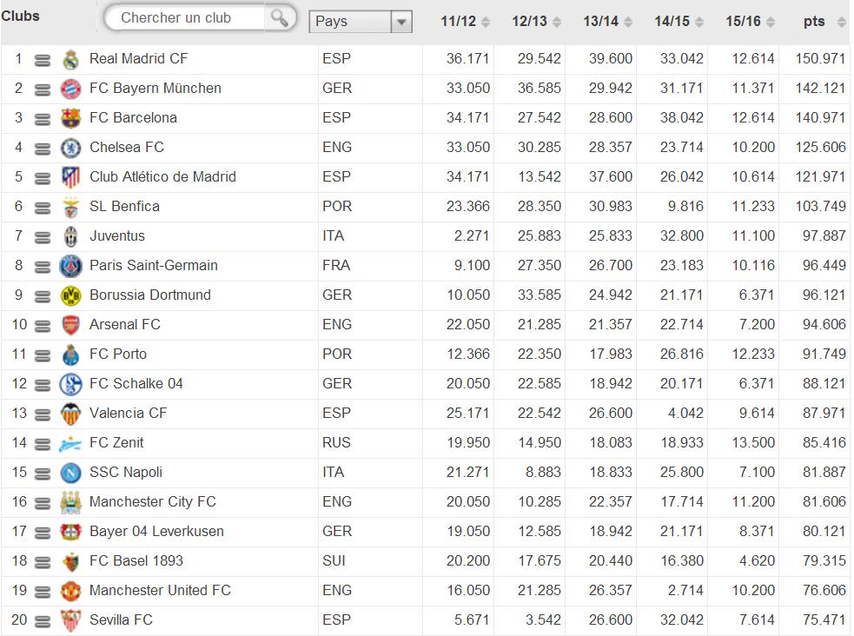Open the Pays country dropdown
The image size is (854, 636).
360,22
